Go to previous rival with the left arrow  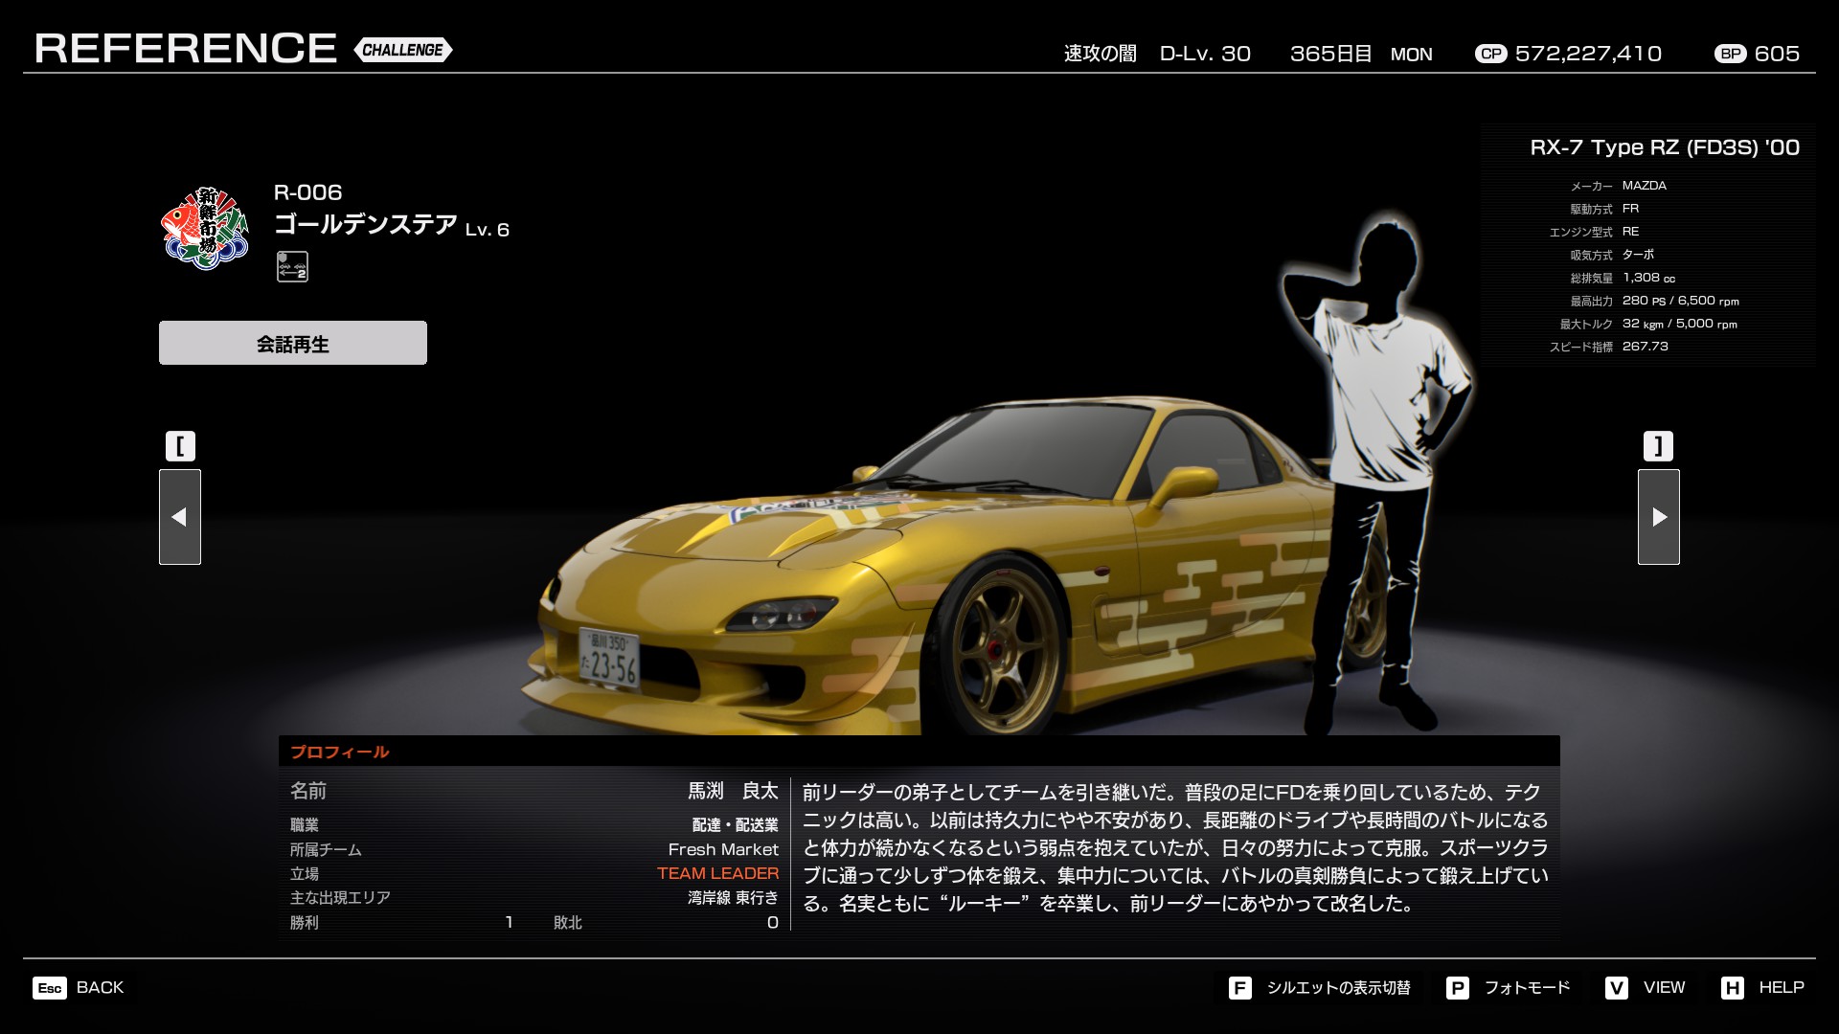[180, 517]
